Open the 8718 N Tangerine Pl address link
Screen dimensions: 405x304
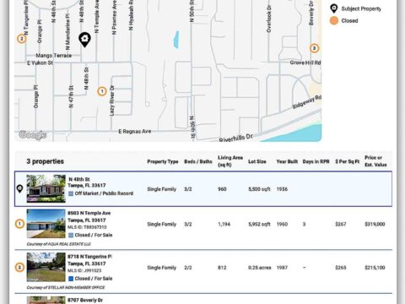click(89, 257)
